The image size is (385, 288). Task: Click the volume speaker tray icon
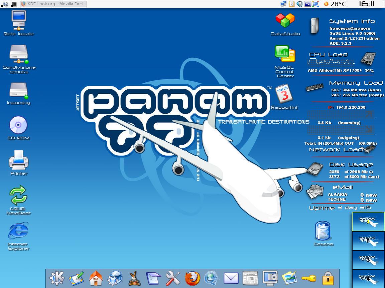pyautogui.click(x=299, y=4)
